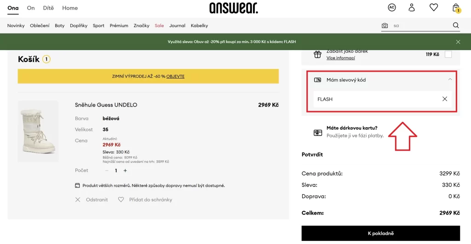Click the Cena produktů 3299 Kč value

[449, 174]
